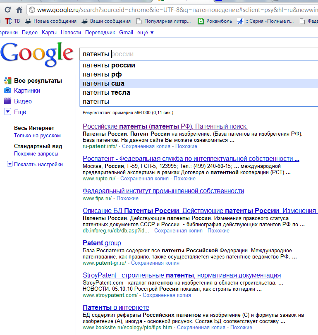318x335 pixels.
Task: Expand the Показать настройки arrow
Action: tap(10, 164)
